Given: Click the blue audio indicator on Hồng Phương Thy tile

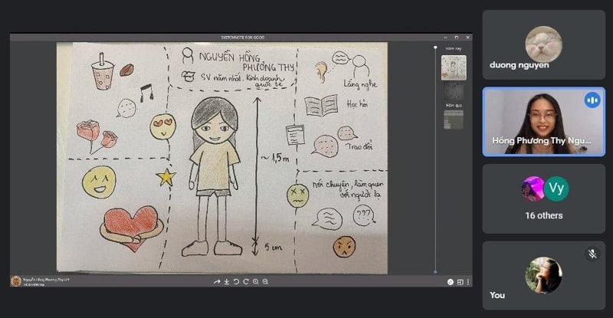Looking at the screenshot, I should 592,100.
